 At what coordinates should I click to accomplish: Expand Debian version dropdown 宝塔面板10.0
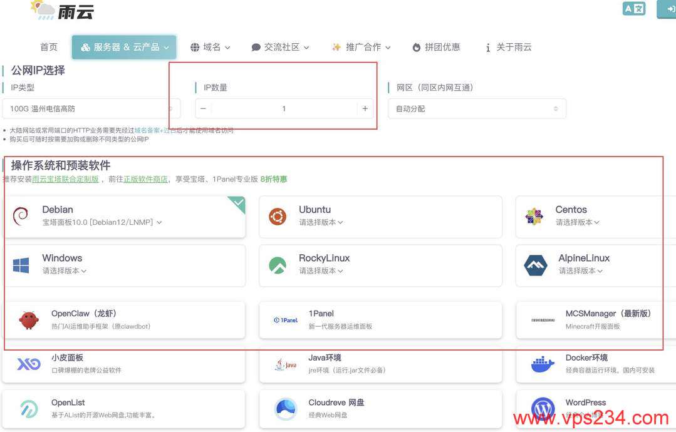(101, 222)
